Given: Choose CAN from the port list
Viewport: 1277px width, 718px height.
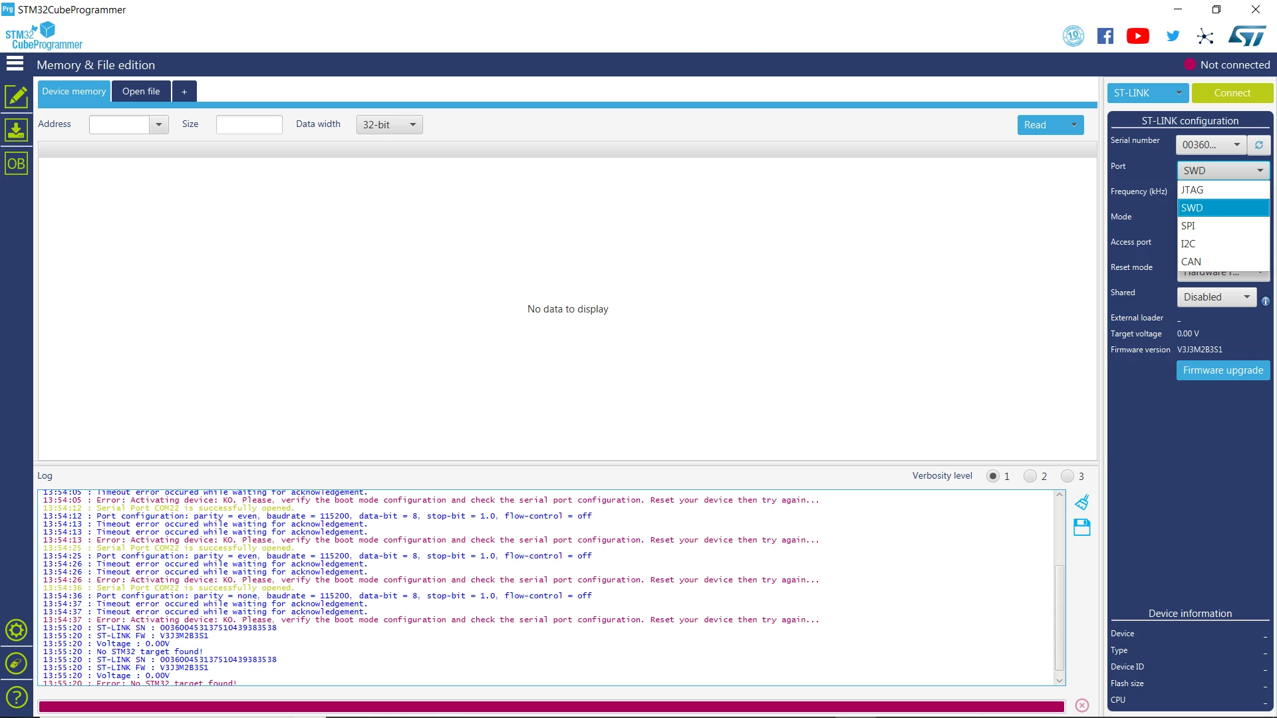Looking at the screenshot, I should (1224, 262).
